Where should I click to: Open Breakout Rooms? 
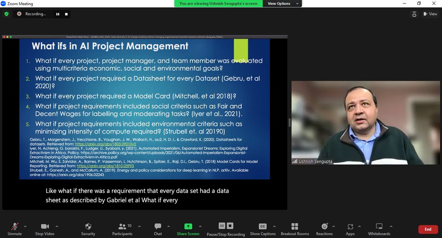tap(295, 228)
